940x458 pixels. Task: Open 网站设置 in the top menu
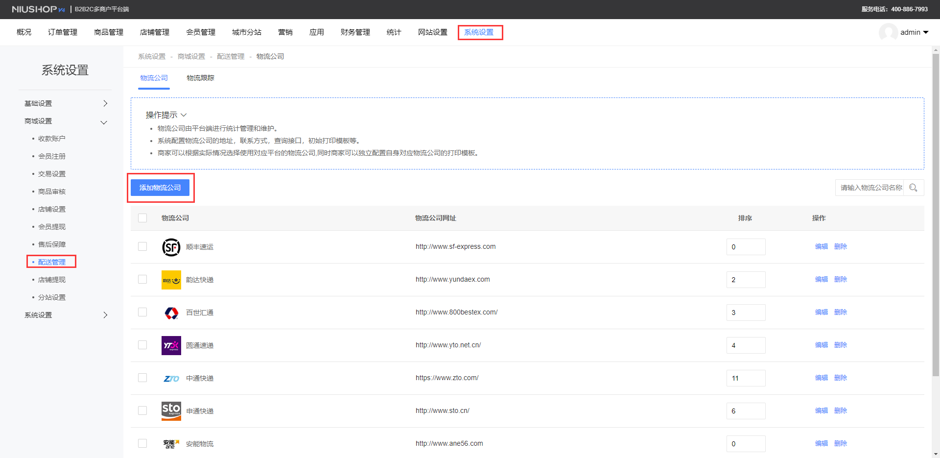click(433, 32)
